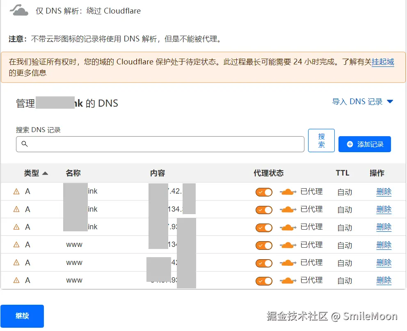The height and width of the screenshot is (331, 407).
Task: Click the TTL column header
Action: [342, 173]
